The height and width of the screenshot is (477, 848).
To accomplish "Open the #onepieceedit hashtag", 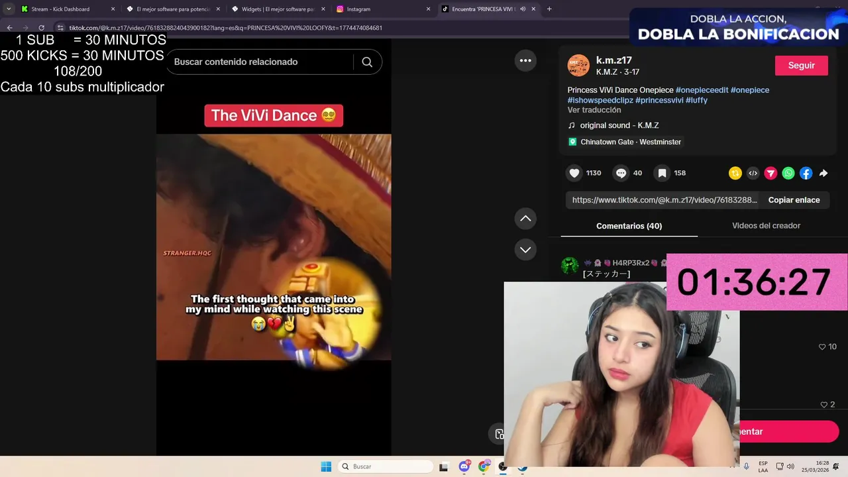I will pyautogui.click(x=702, y=90).
